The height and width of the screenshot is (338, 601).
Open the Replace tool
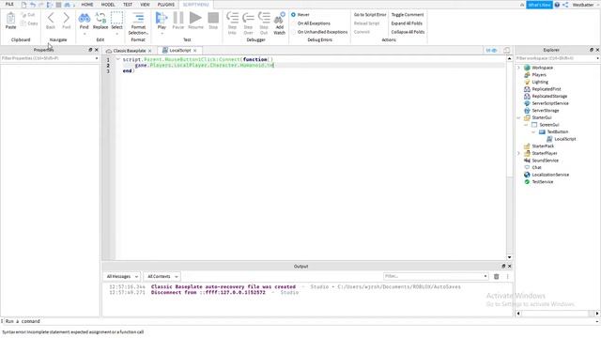pos(100,21)
